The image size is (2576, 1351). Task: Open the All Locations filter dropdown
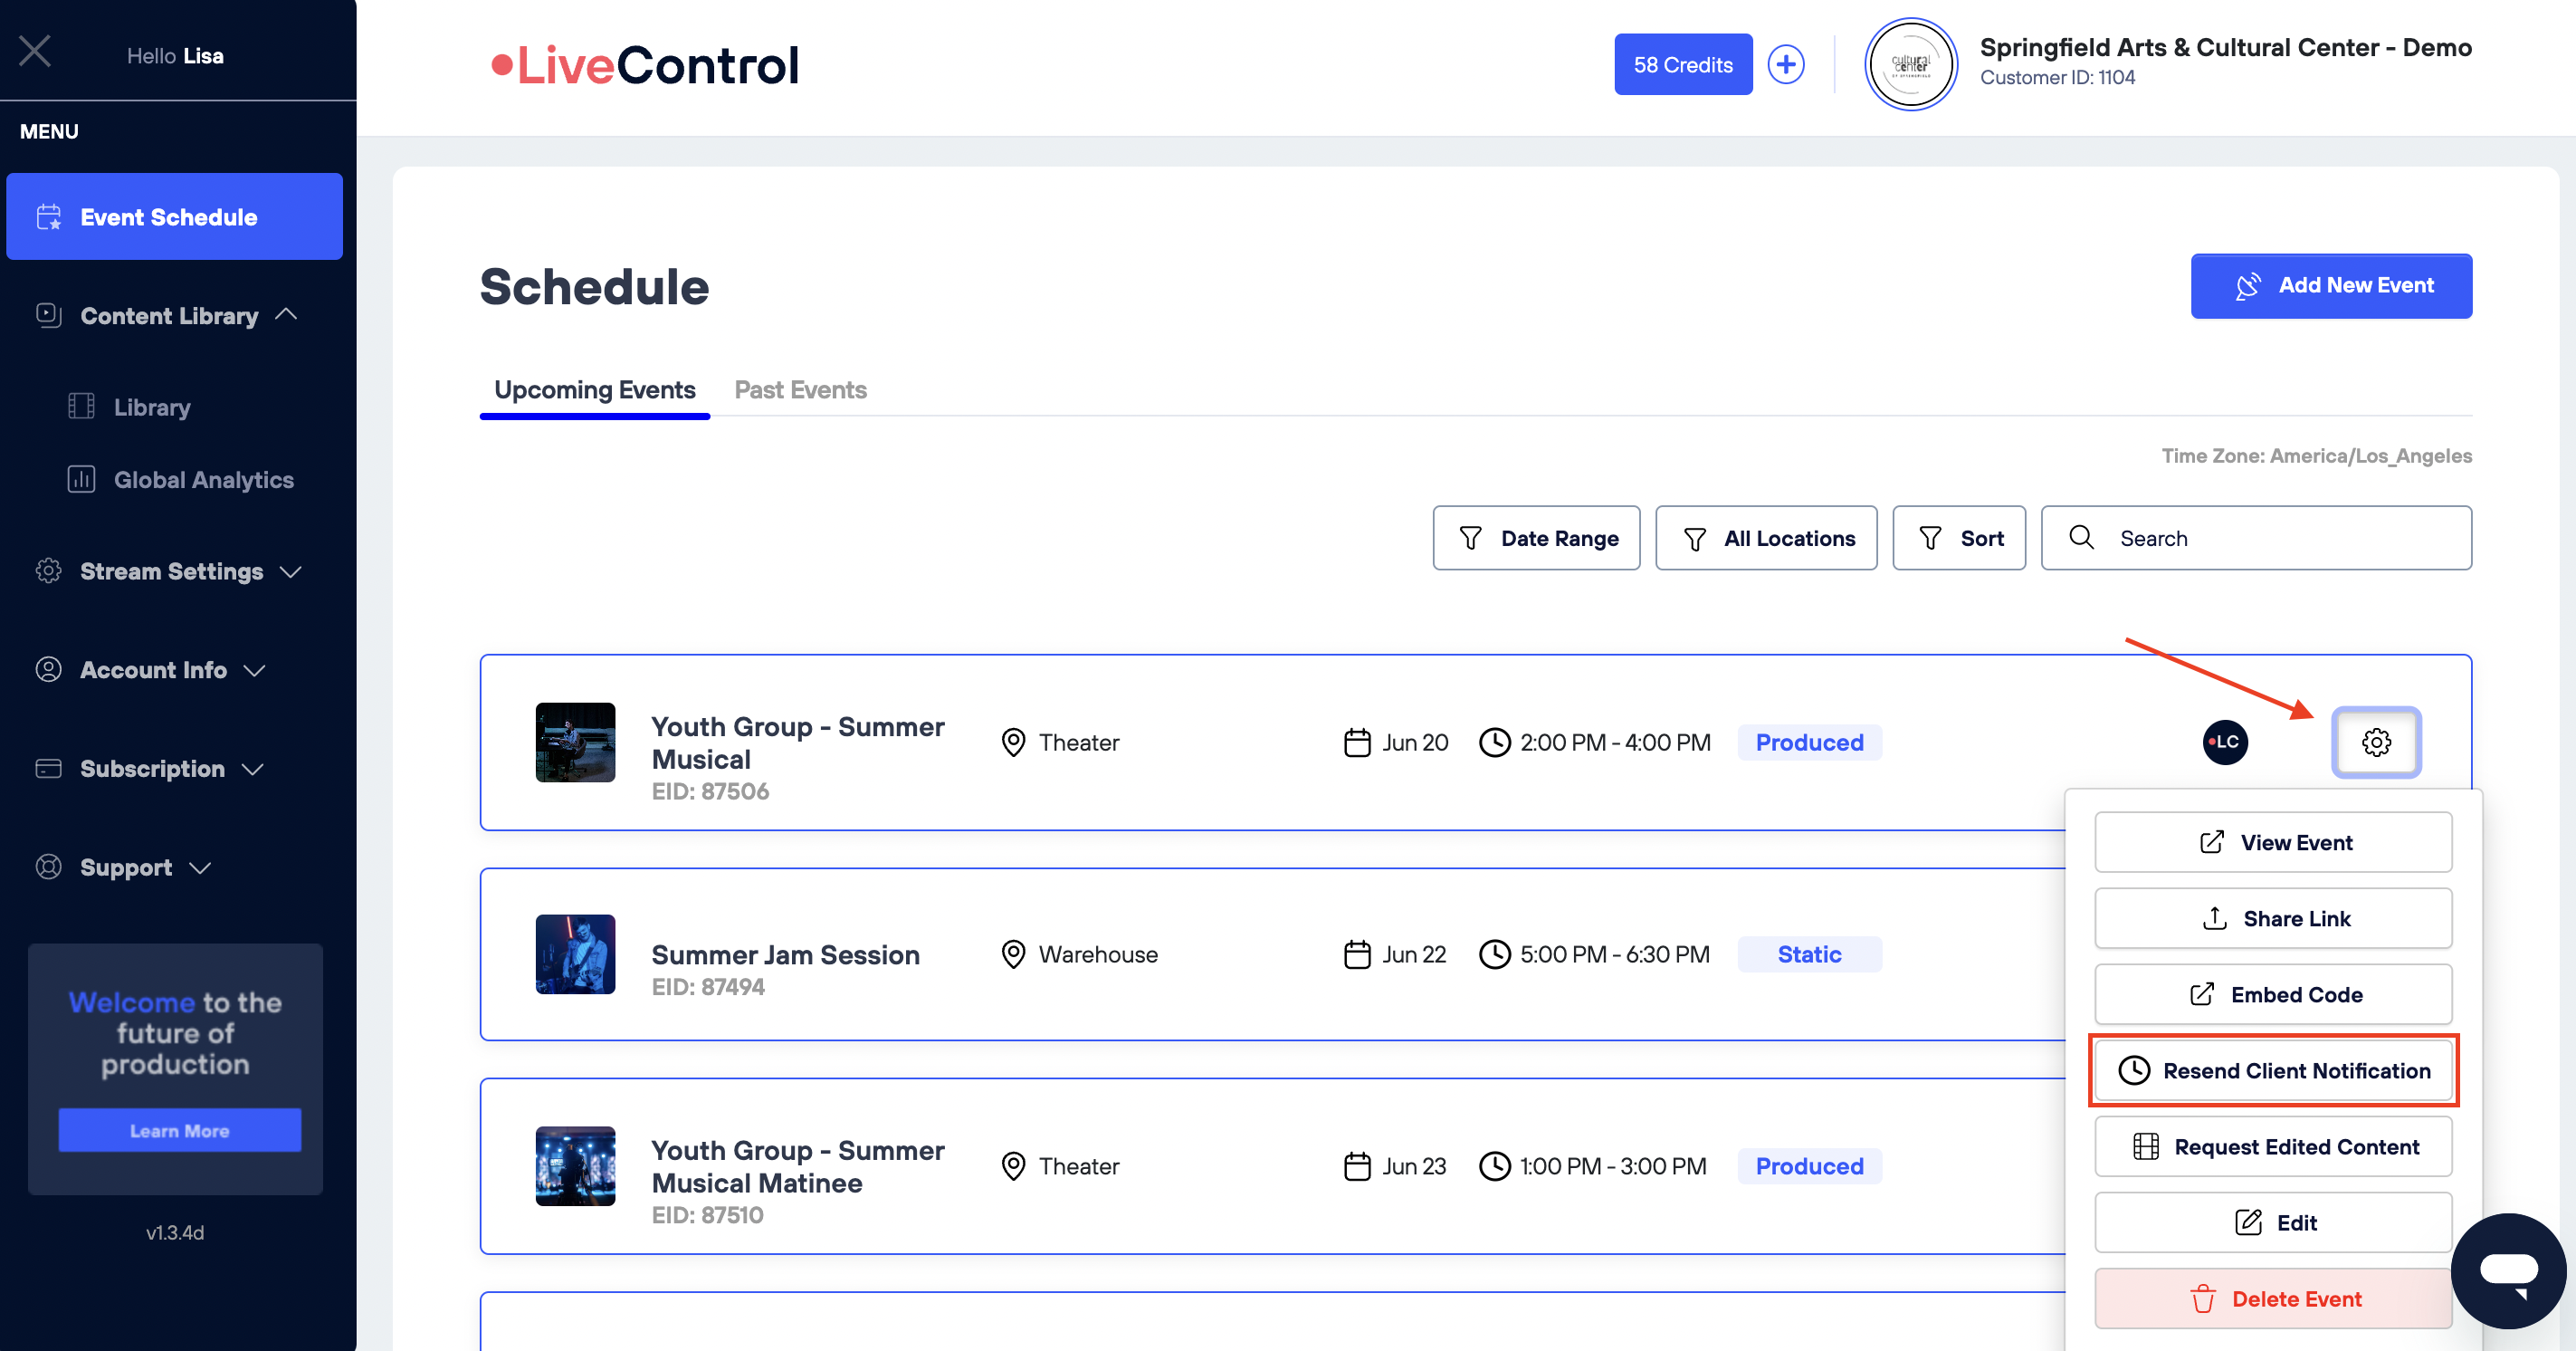click(1766, 539)
